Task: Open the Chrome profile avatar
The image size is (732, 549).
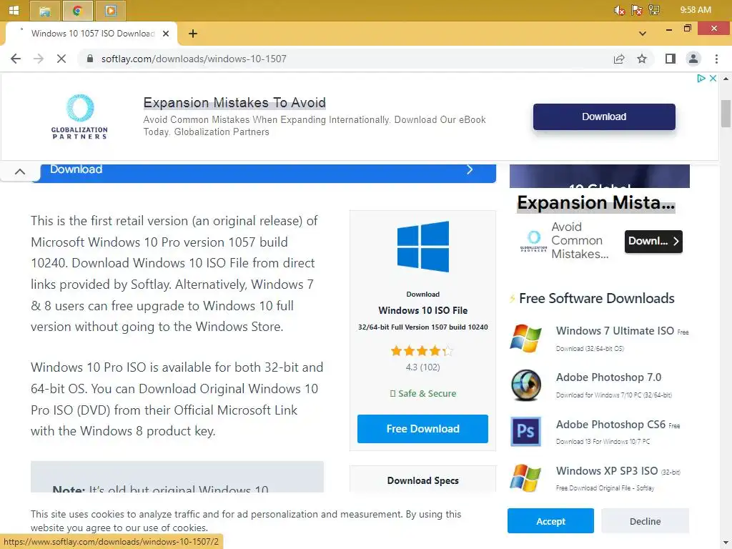Action: (693, 59)
